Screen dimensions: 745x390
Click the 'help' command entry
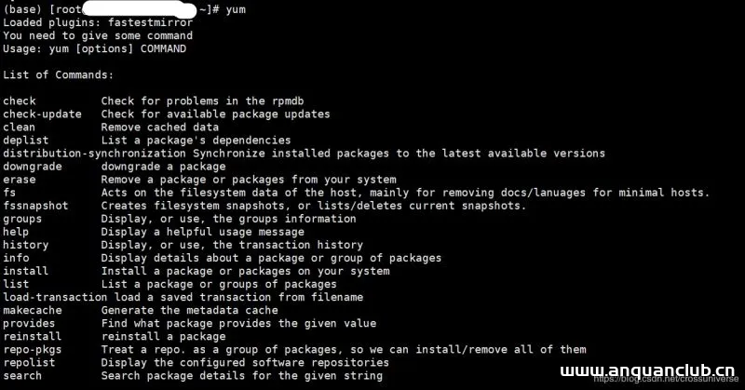[16, 232]
